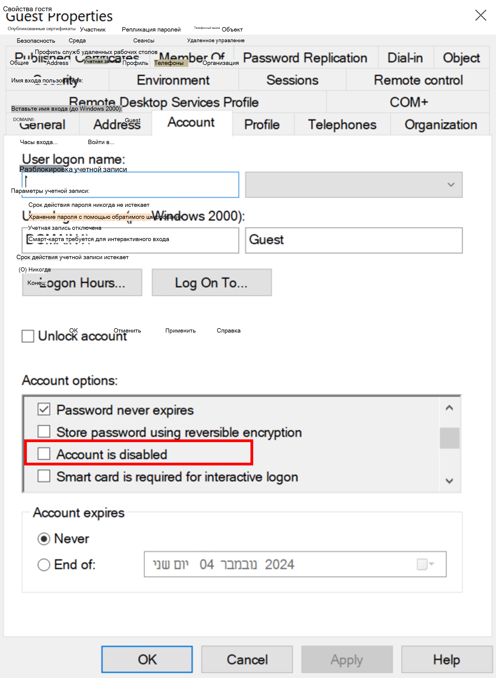Check Smart card is required option
The width and height of the screenshot is (496, 678).
[x=44, y=476]
